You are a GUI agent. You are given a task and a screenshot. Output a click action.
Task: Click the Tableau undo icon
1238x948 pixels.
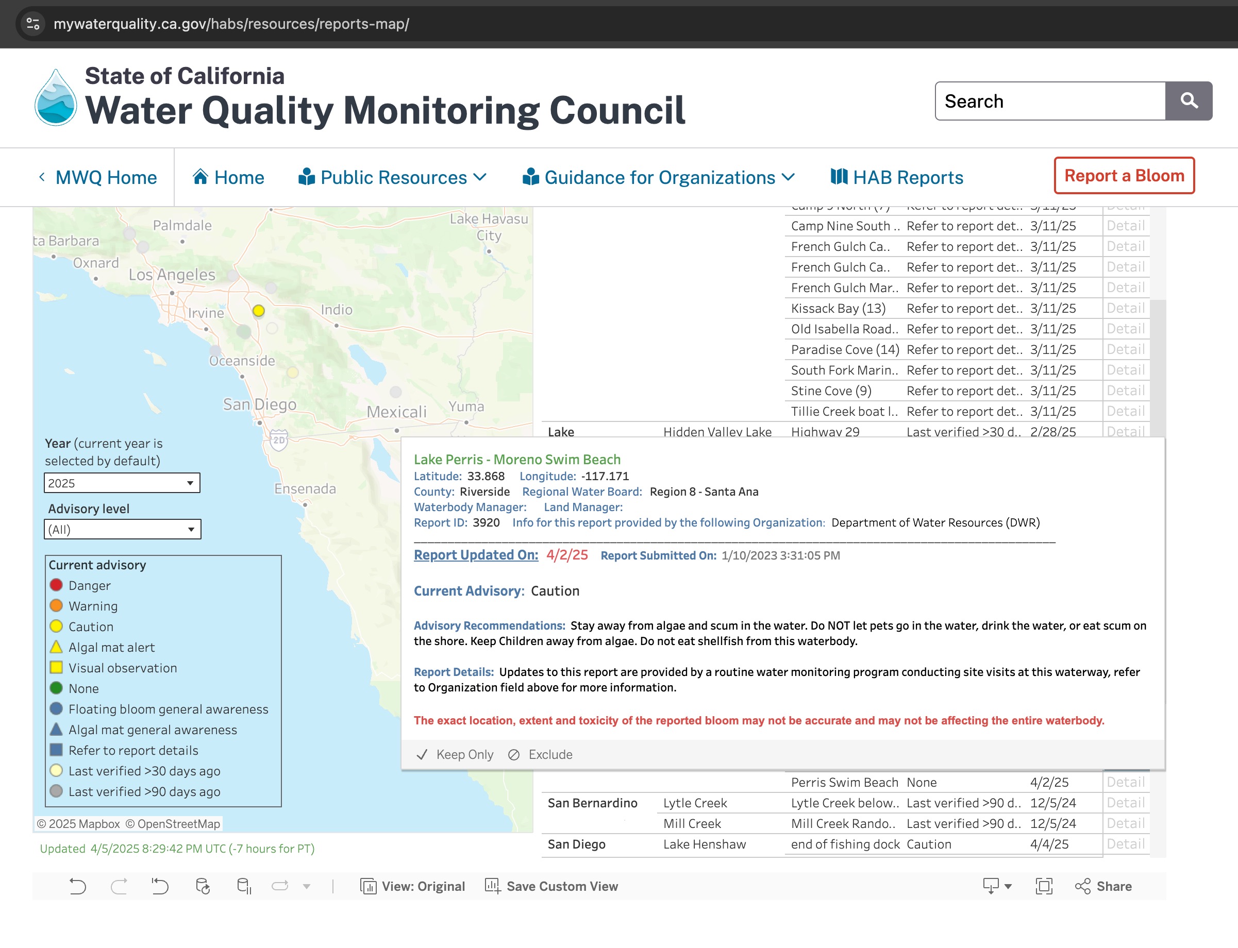(77, 887)
